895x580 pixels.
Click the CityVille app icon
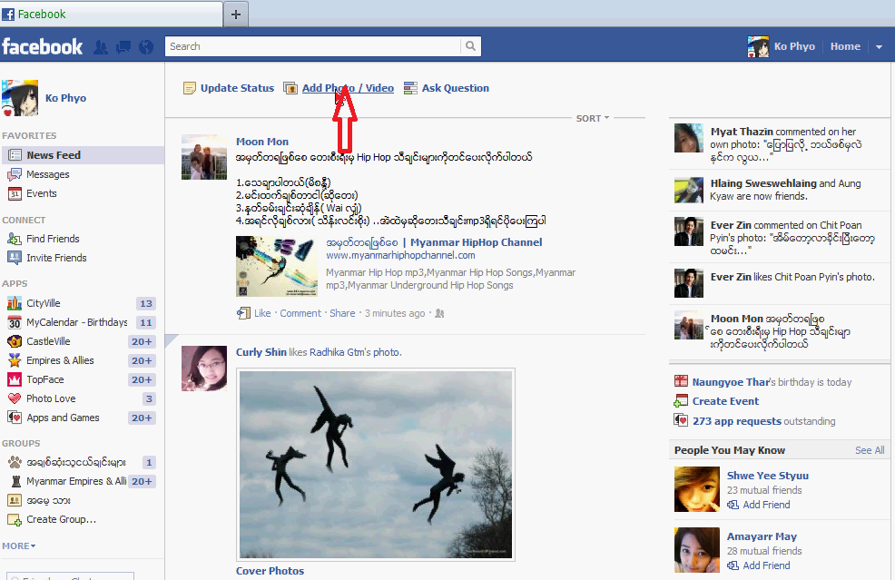(15, 303)
